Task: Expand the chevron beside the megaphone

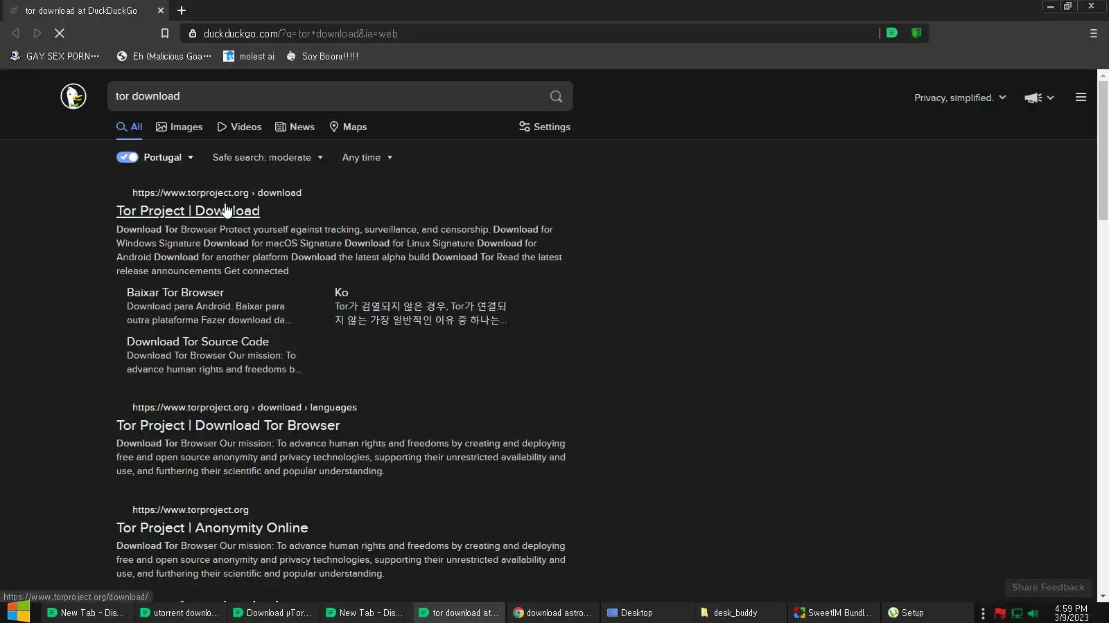Action: (1050, 98)
